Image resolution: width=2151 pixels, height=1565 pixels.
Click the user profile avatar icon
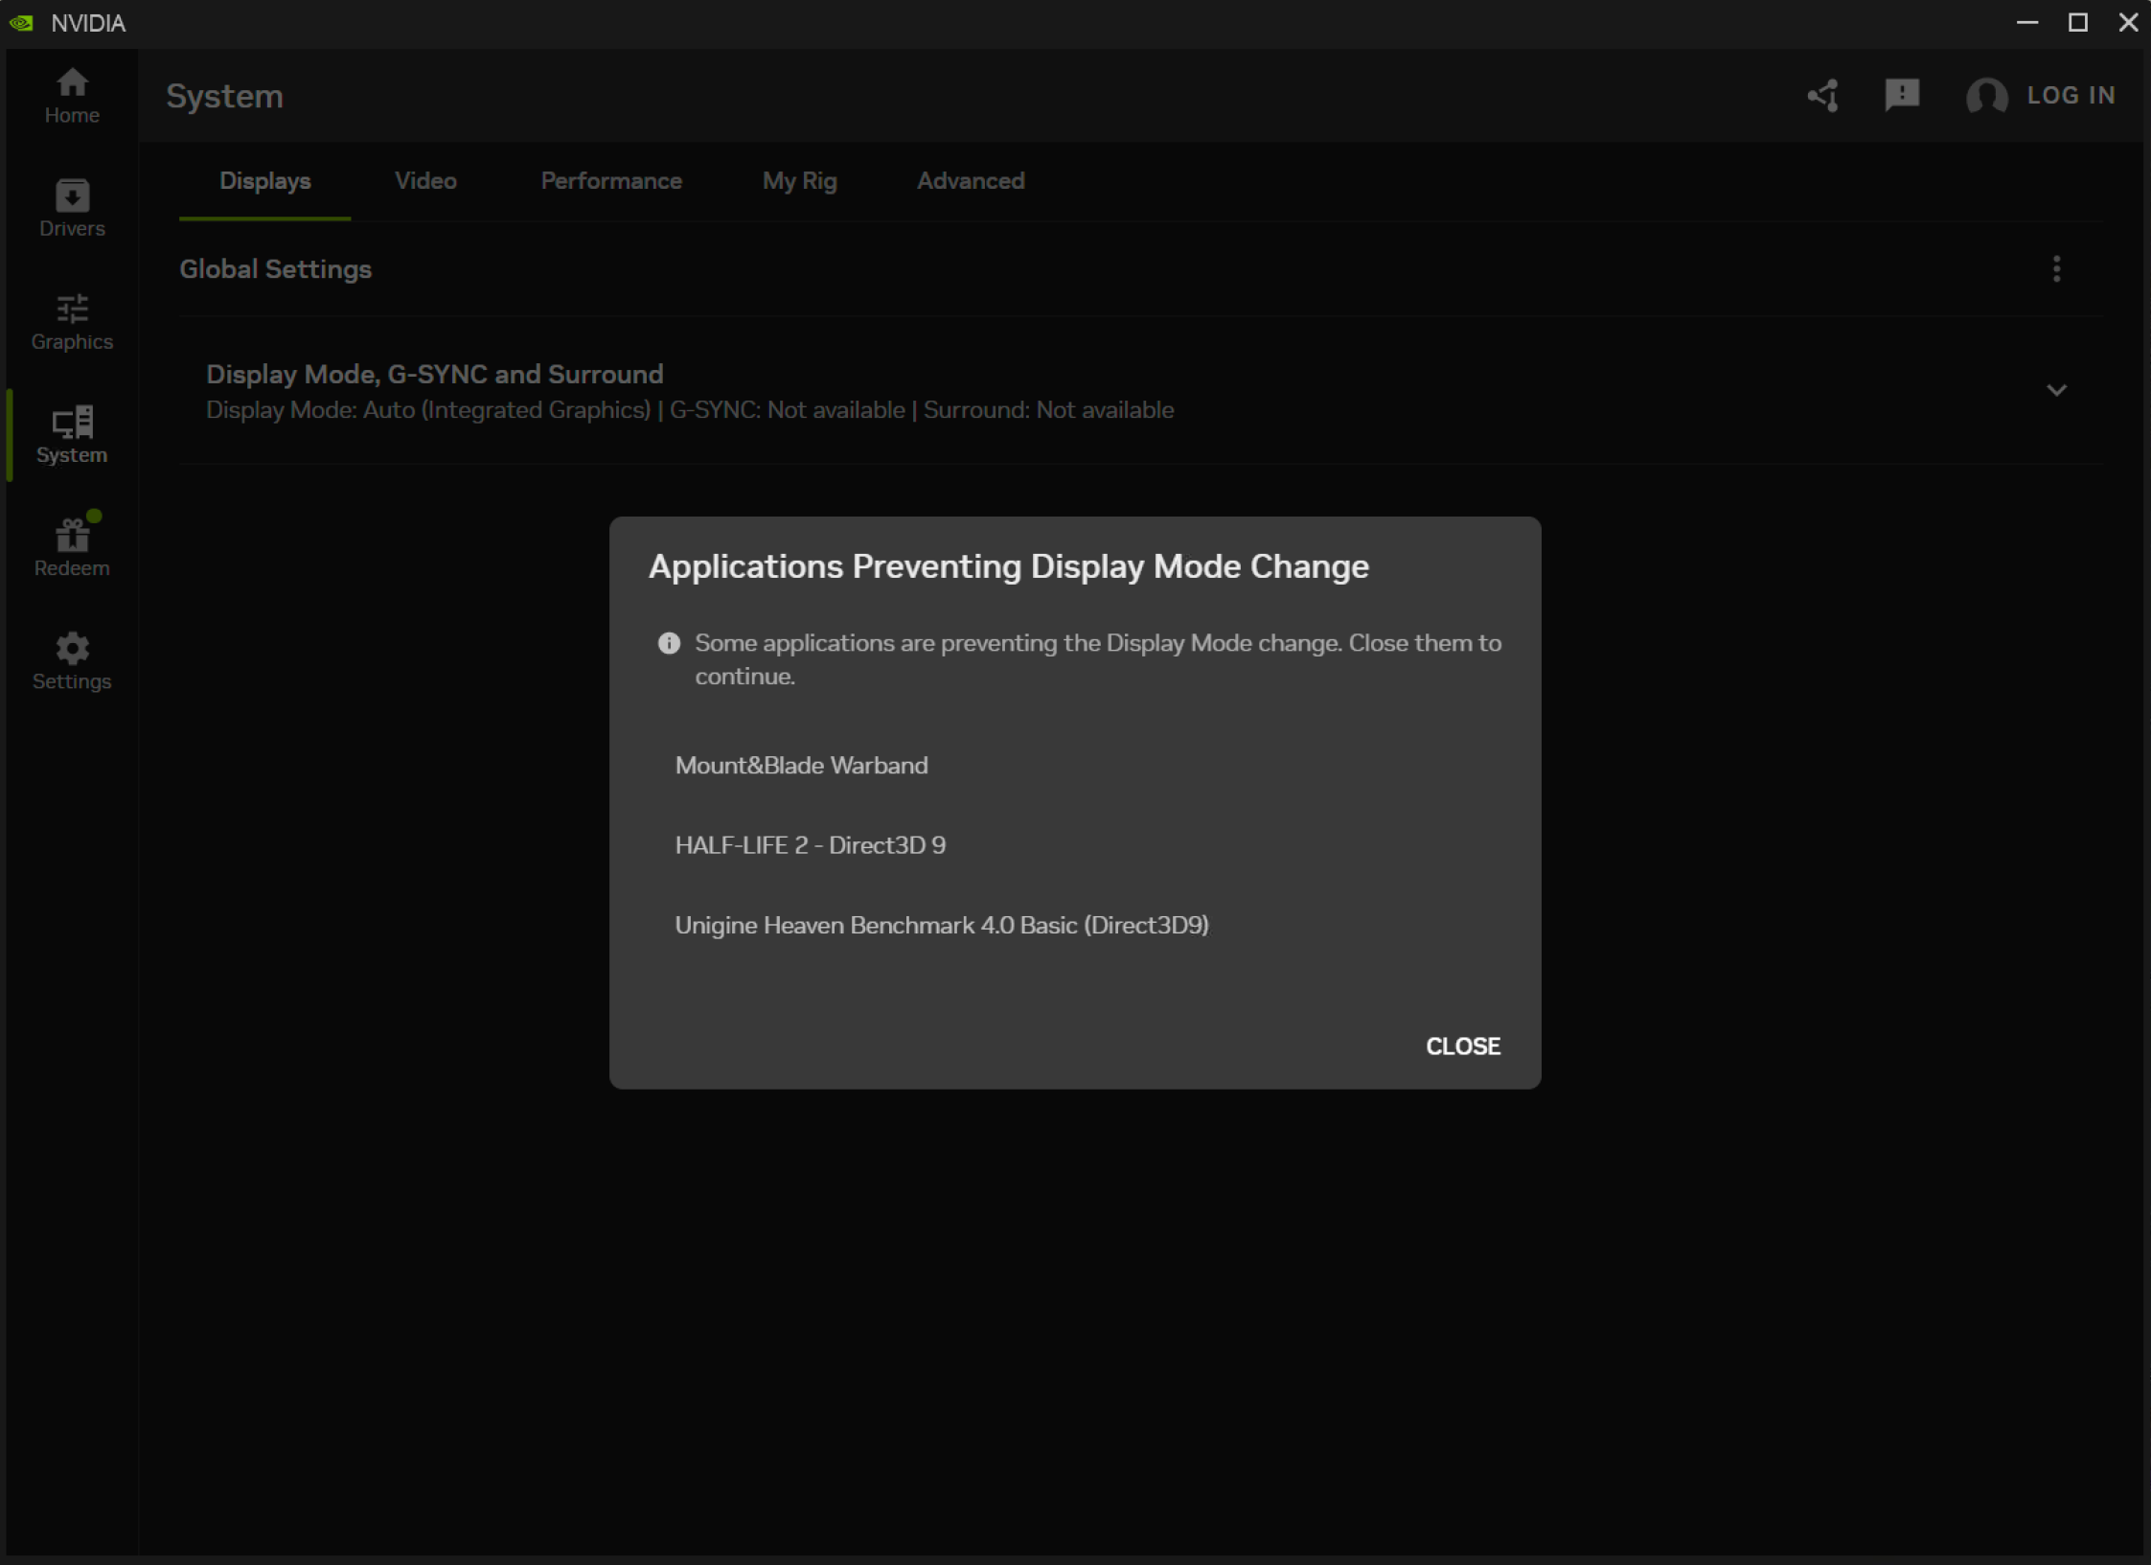pos(1985,96)
